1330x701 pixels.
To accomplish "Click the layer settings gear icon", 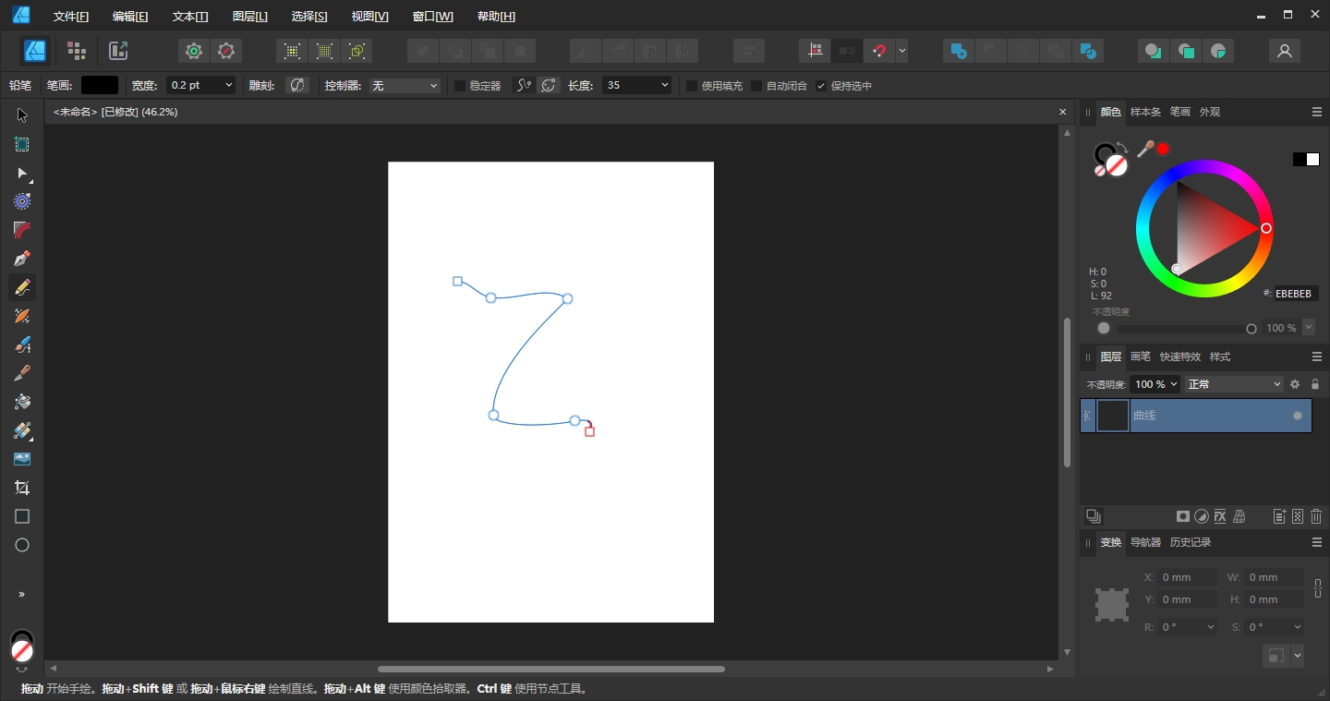I will pos(1295,384).
